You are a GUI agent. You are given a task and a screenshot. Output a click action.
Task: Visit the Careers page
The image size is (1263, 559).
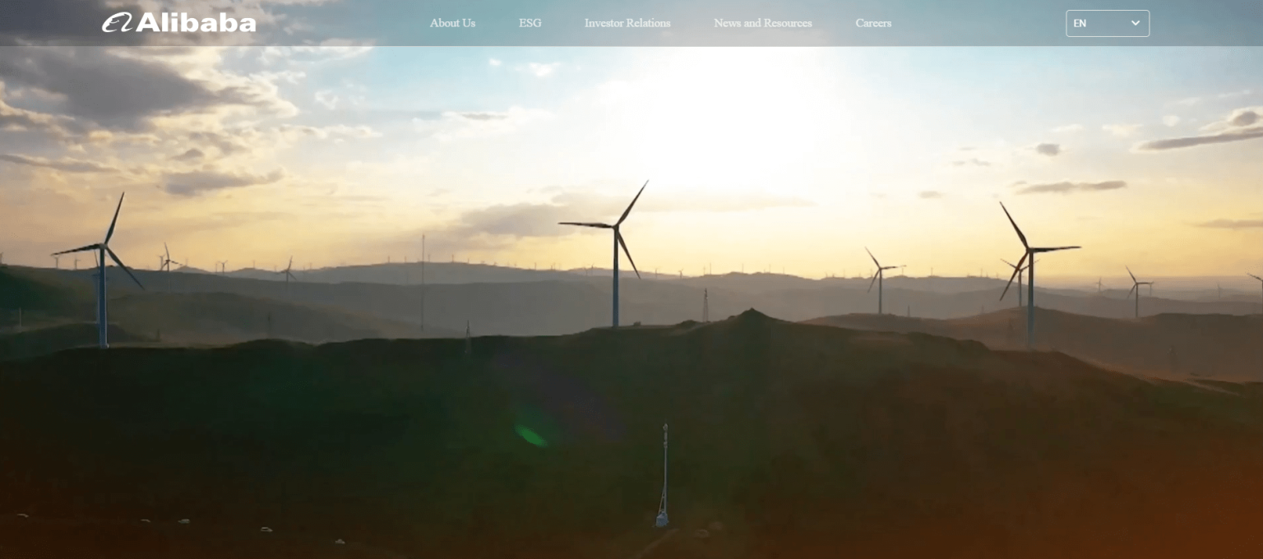coord(873,23)
